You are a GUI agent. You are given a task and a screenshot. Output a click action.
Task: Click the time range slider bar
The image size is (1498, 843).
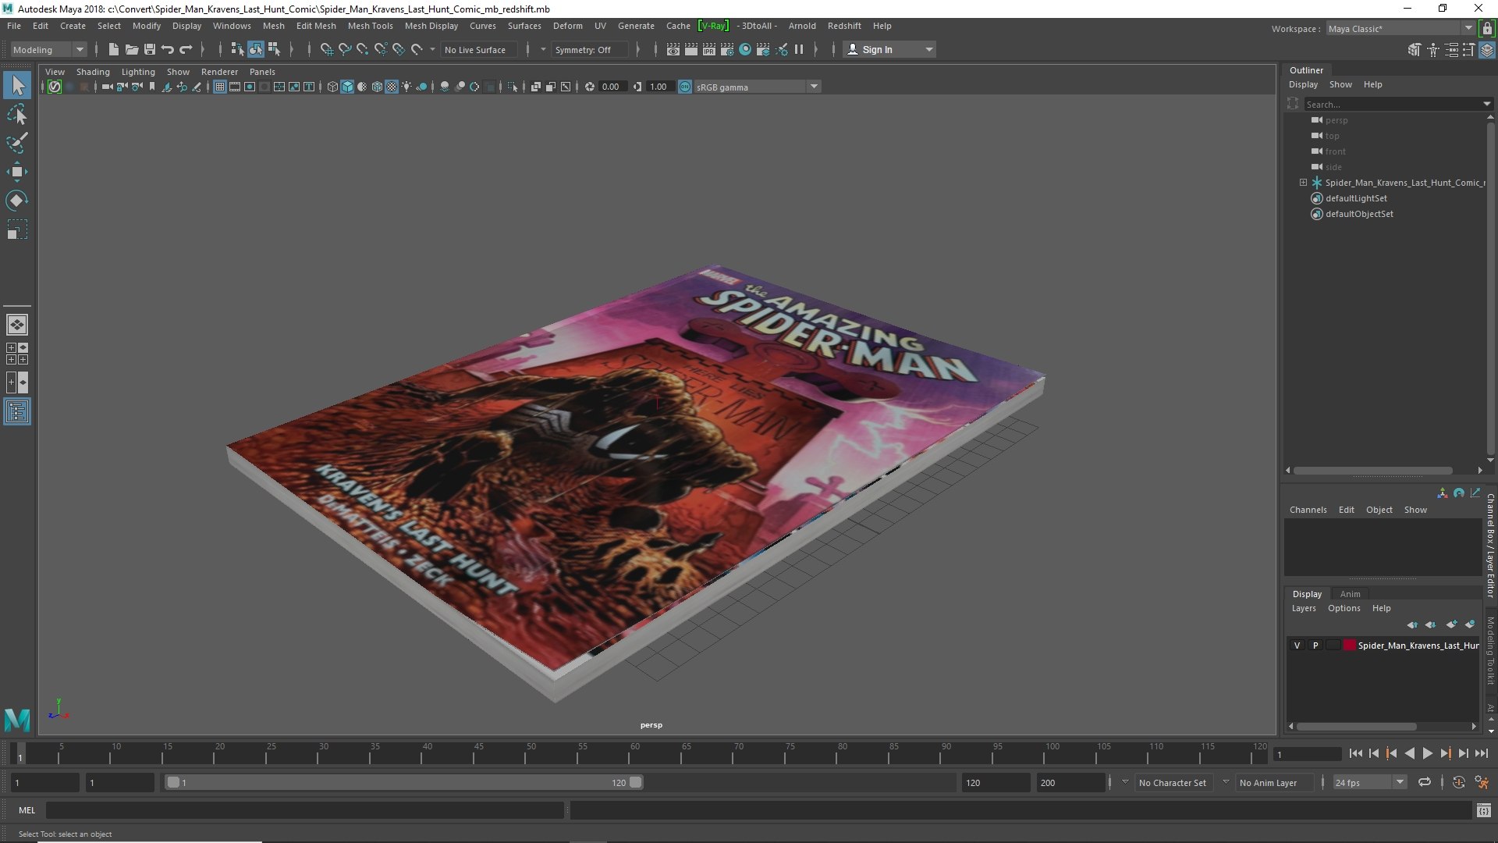point(403,782)
